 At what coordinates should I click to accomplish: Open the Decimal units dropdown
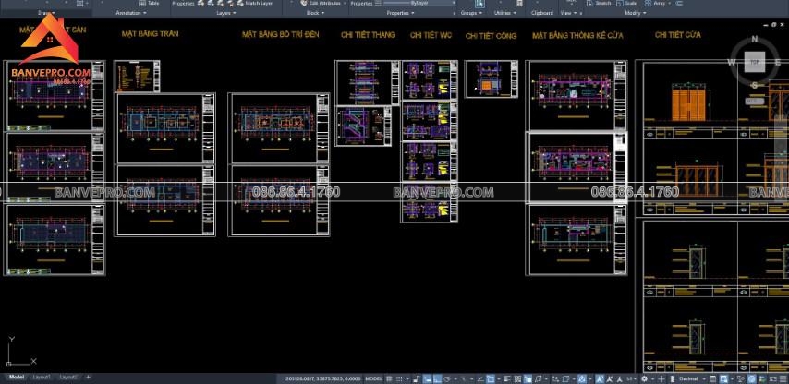[x=692, y=378]
